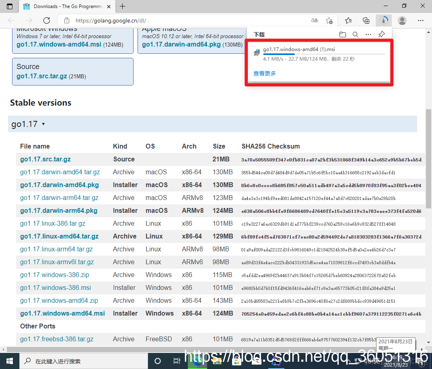This screenshot has height=369, width=432.
Task: Click the Cortana circle icon
Action: 158,361
